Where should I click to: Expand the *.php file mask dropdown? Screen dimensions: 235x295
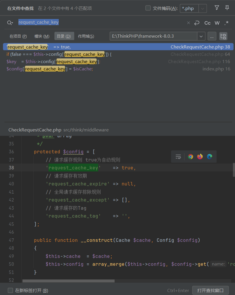(x=203, y=8)
